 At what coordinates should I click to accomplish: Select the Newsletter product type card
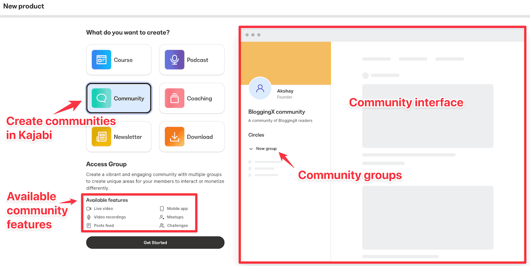[x=118, y=136]
